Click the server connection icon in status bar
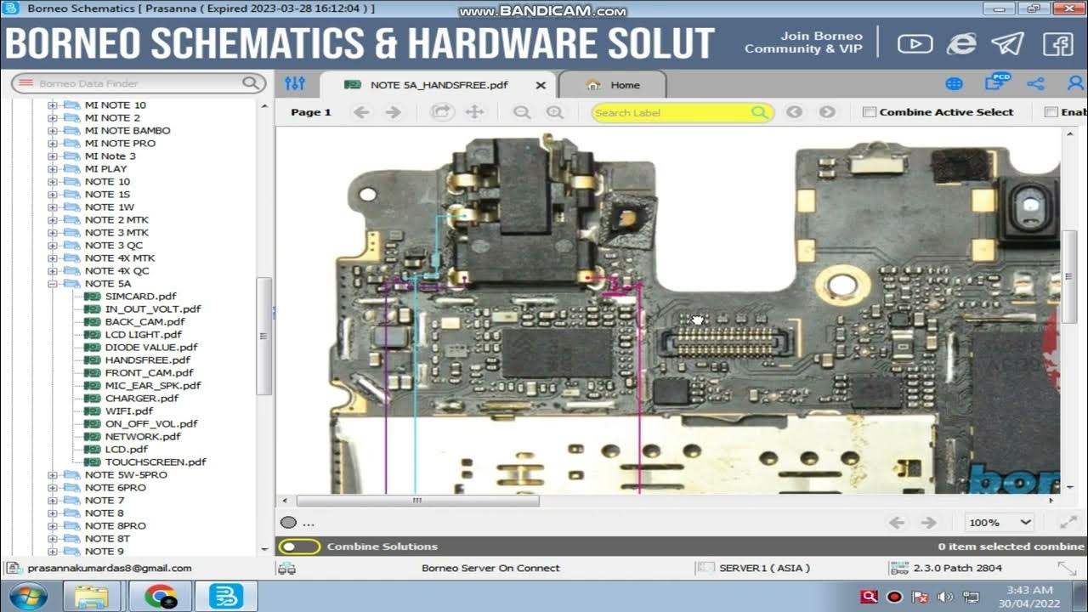 pyautogui.click(x=287, y=568)
